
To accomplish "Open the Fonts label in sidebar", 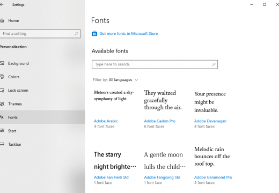I will (13, 117).
